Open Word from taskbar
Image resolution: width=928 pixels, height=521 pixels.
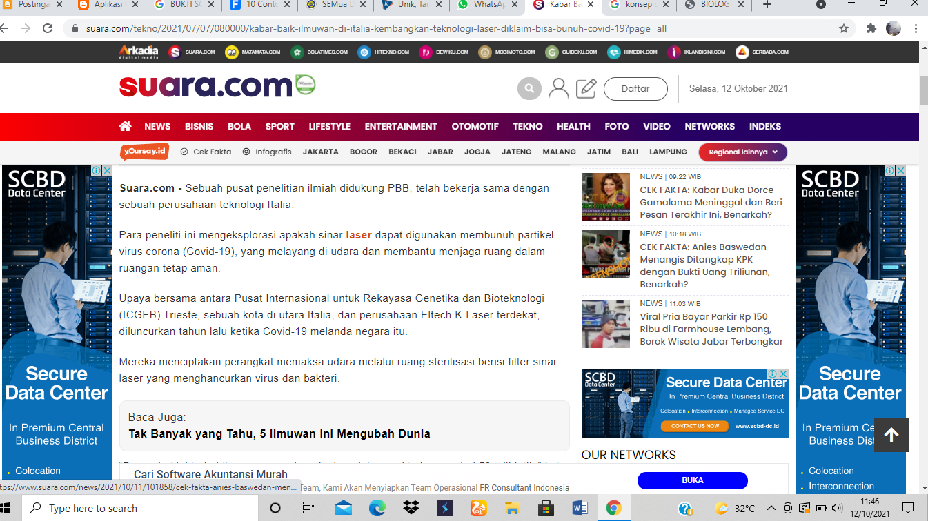[580, 509]
